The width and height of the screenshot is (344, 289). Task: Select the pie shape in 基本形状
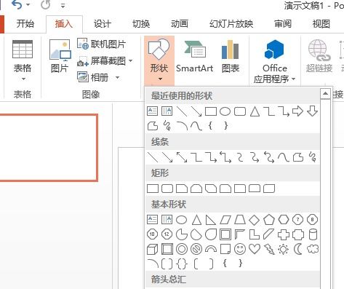[x=182, y=234]
